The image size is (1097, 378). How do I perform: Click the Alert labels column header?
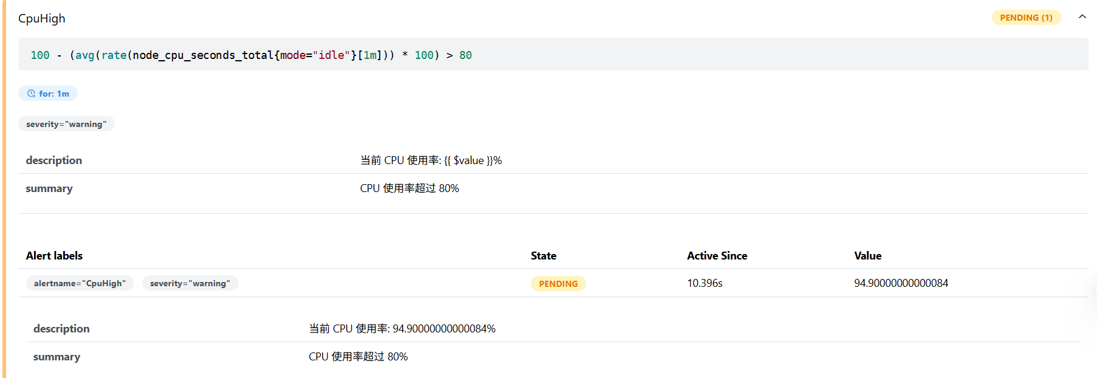click(x=54, y=256)
